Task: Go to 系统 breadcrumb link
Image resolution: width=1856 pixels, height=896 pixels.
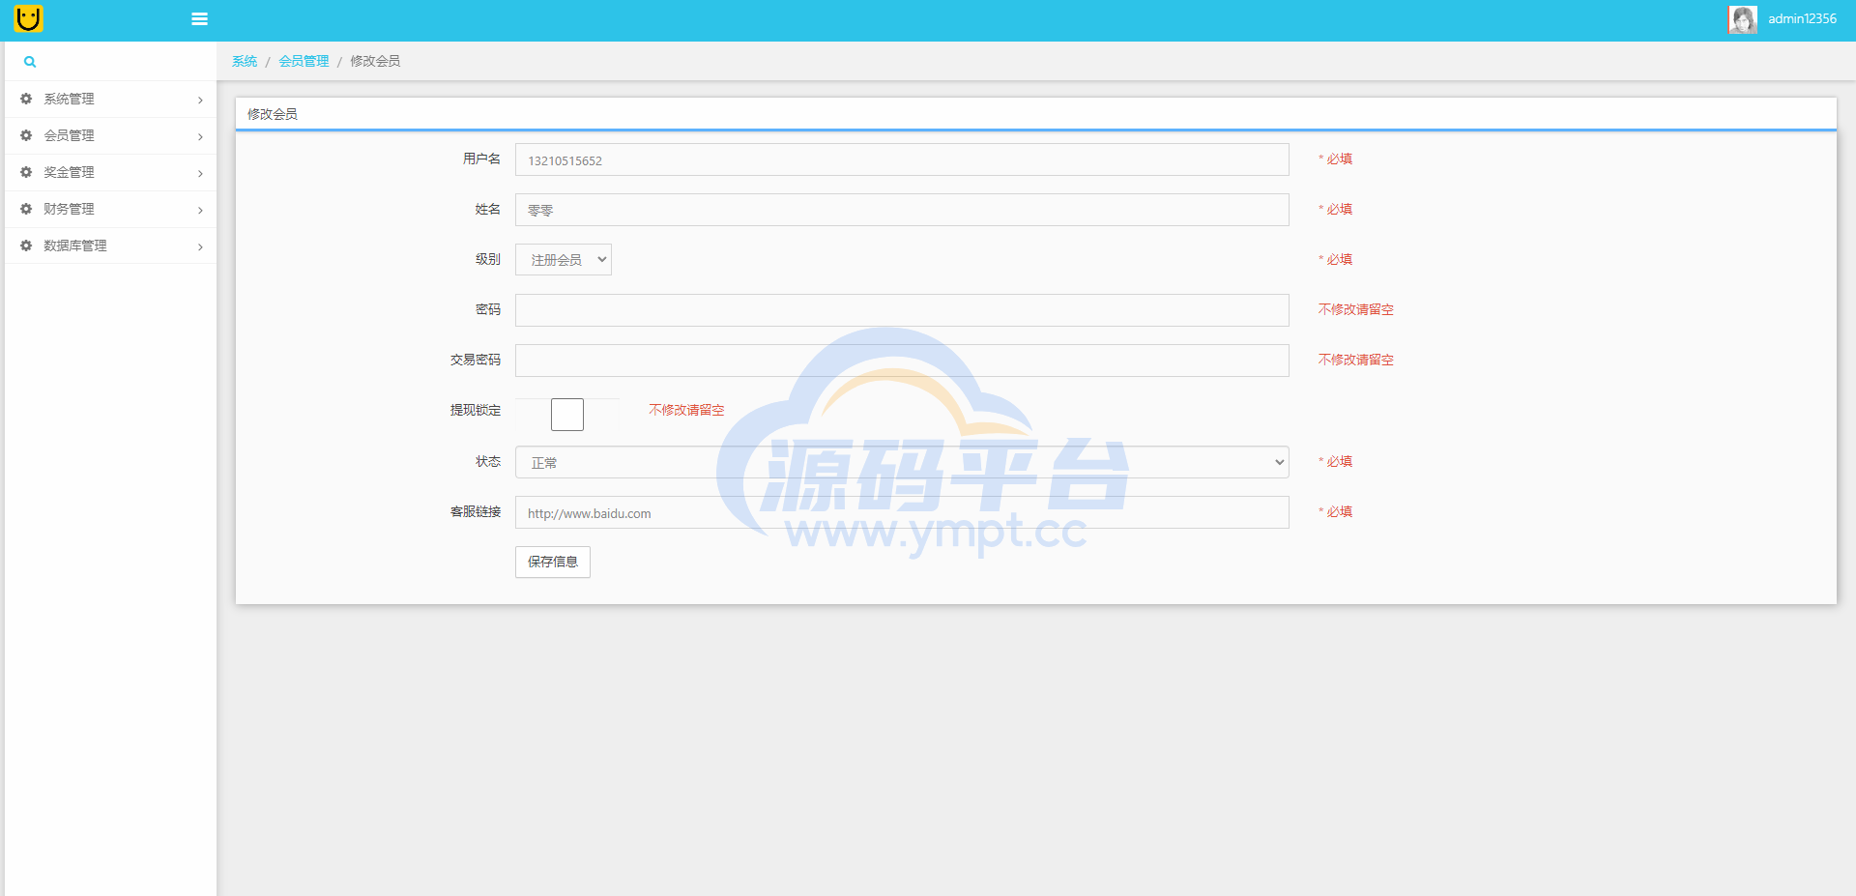Action: click(245, 61)
